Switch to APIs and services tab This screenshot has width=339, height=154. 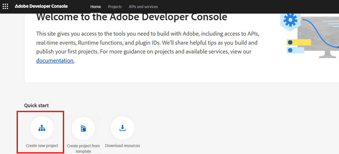143,7
